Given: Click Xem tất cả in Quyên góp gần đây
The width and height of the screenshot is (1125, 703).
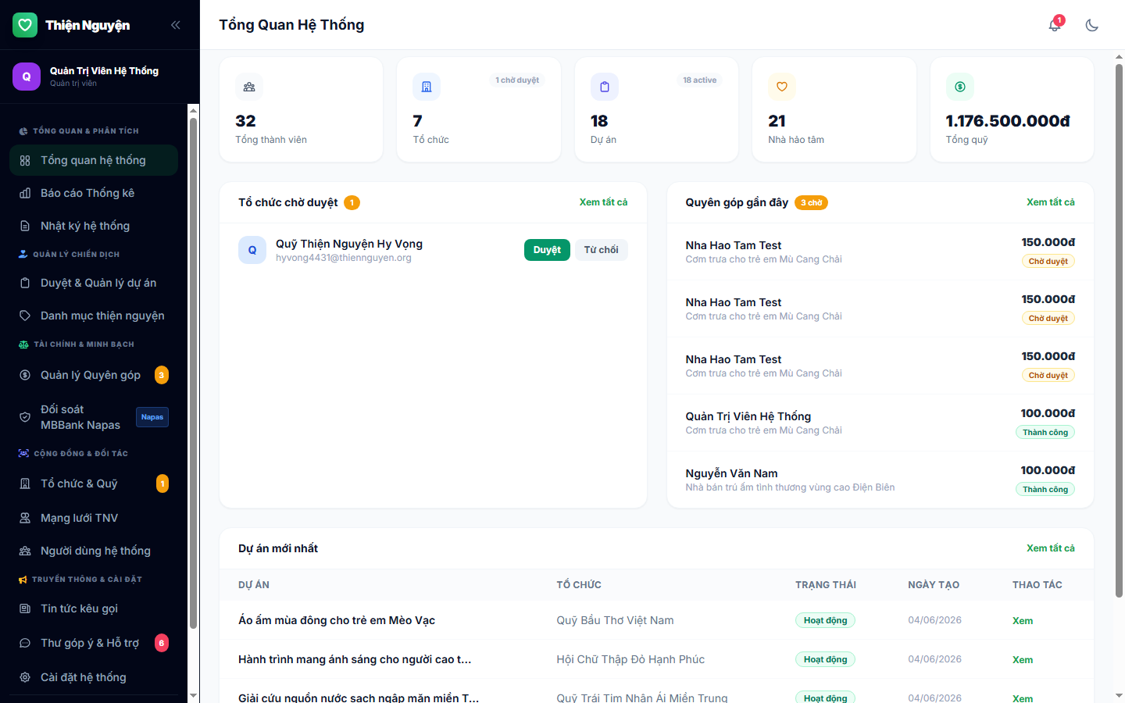Looking at the screenshot, I should click(x=1050, y=202).
